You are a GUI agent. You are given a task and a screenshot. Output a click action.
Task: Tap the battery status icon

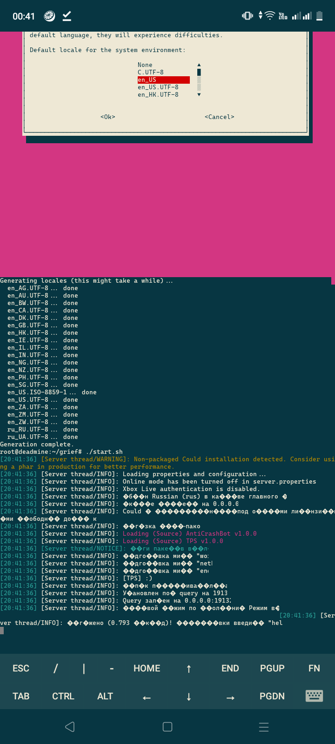coord(320,16)
